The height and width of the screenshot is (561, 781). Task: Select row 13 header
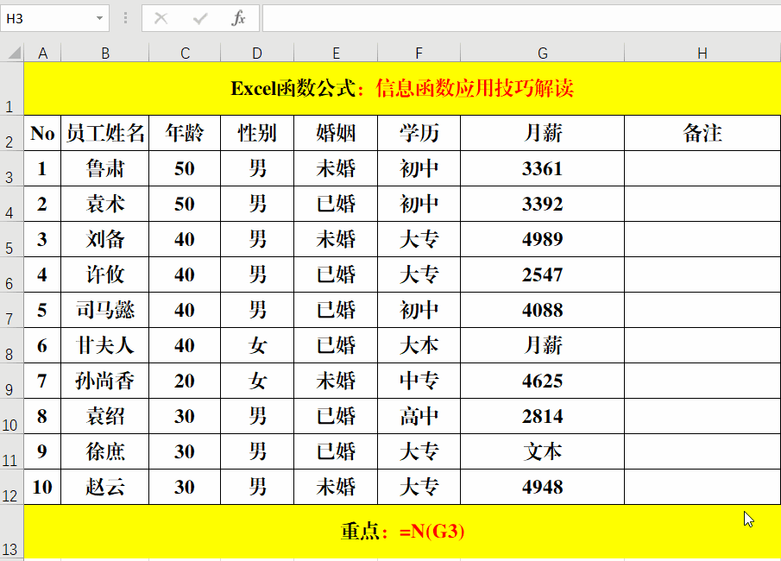[x=11, y=532]
